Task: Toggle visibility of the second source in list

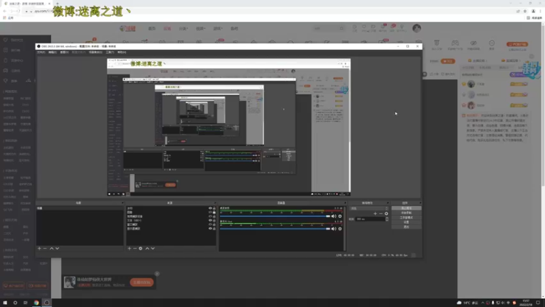Action: 211,212
